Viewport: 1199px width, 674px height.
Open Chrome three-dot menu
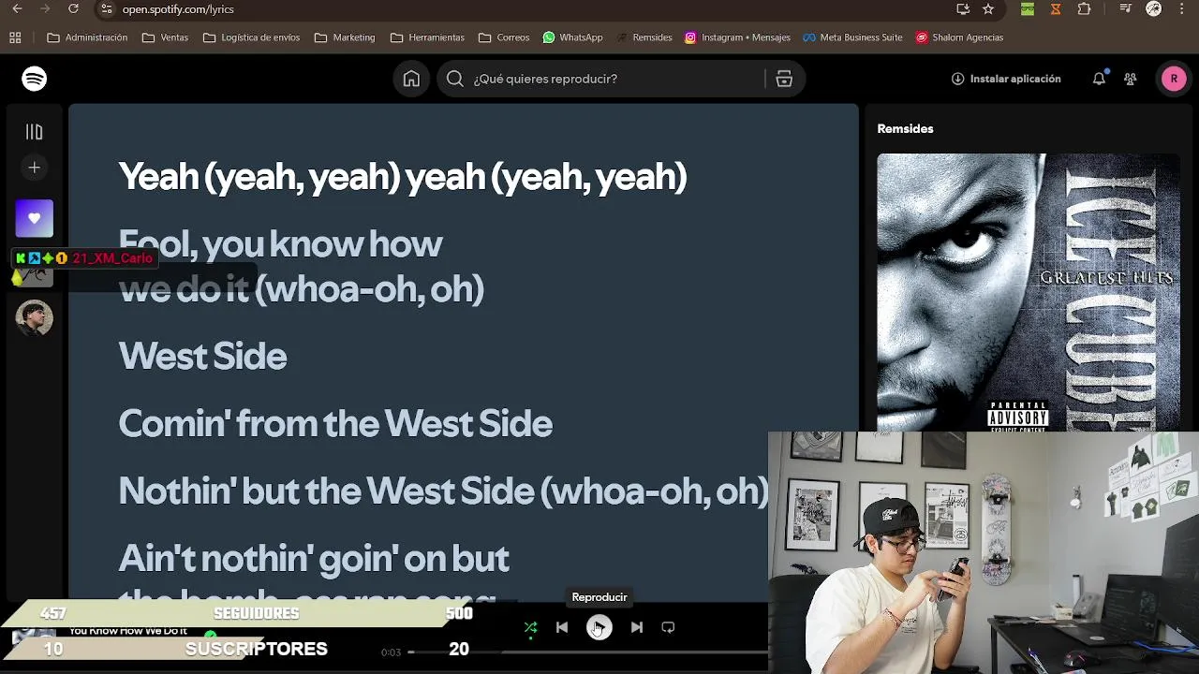click(x=1182, y=8)
